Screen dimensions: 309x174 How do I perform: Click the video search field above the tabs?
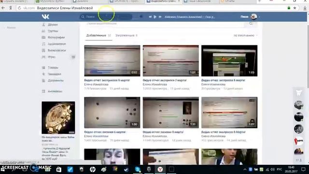(165, 24)
